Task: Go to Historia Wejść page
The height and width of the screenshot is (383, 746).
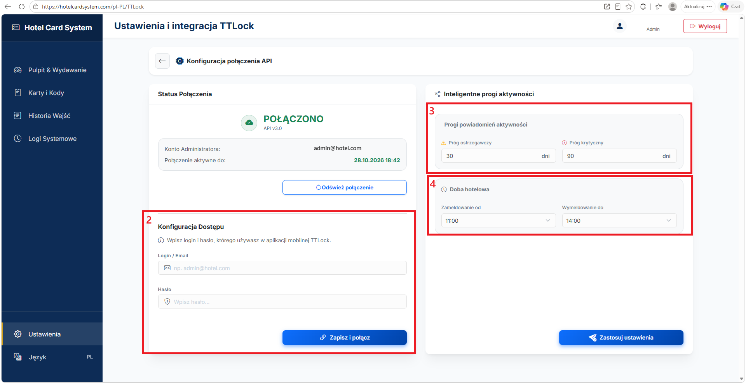Action: [x=52, y=116]
